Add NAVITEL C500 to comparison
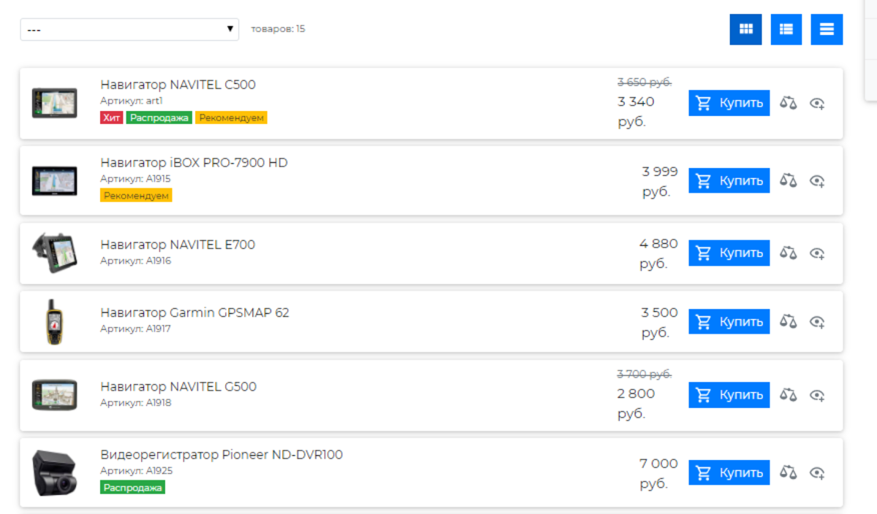This screenshot has width=877, height=514. click(788, 103)
